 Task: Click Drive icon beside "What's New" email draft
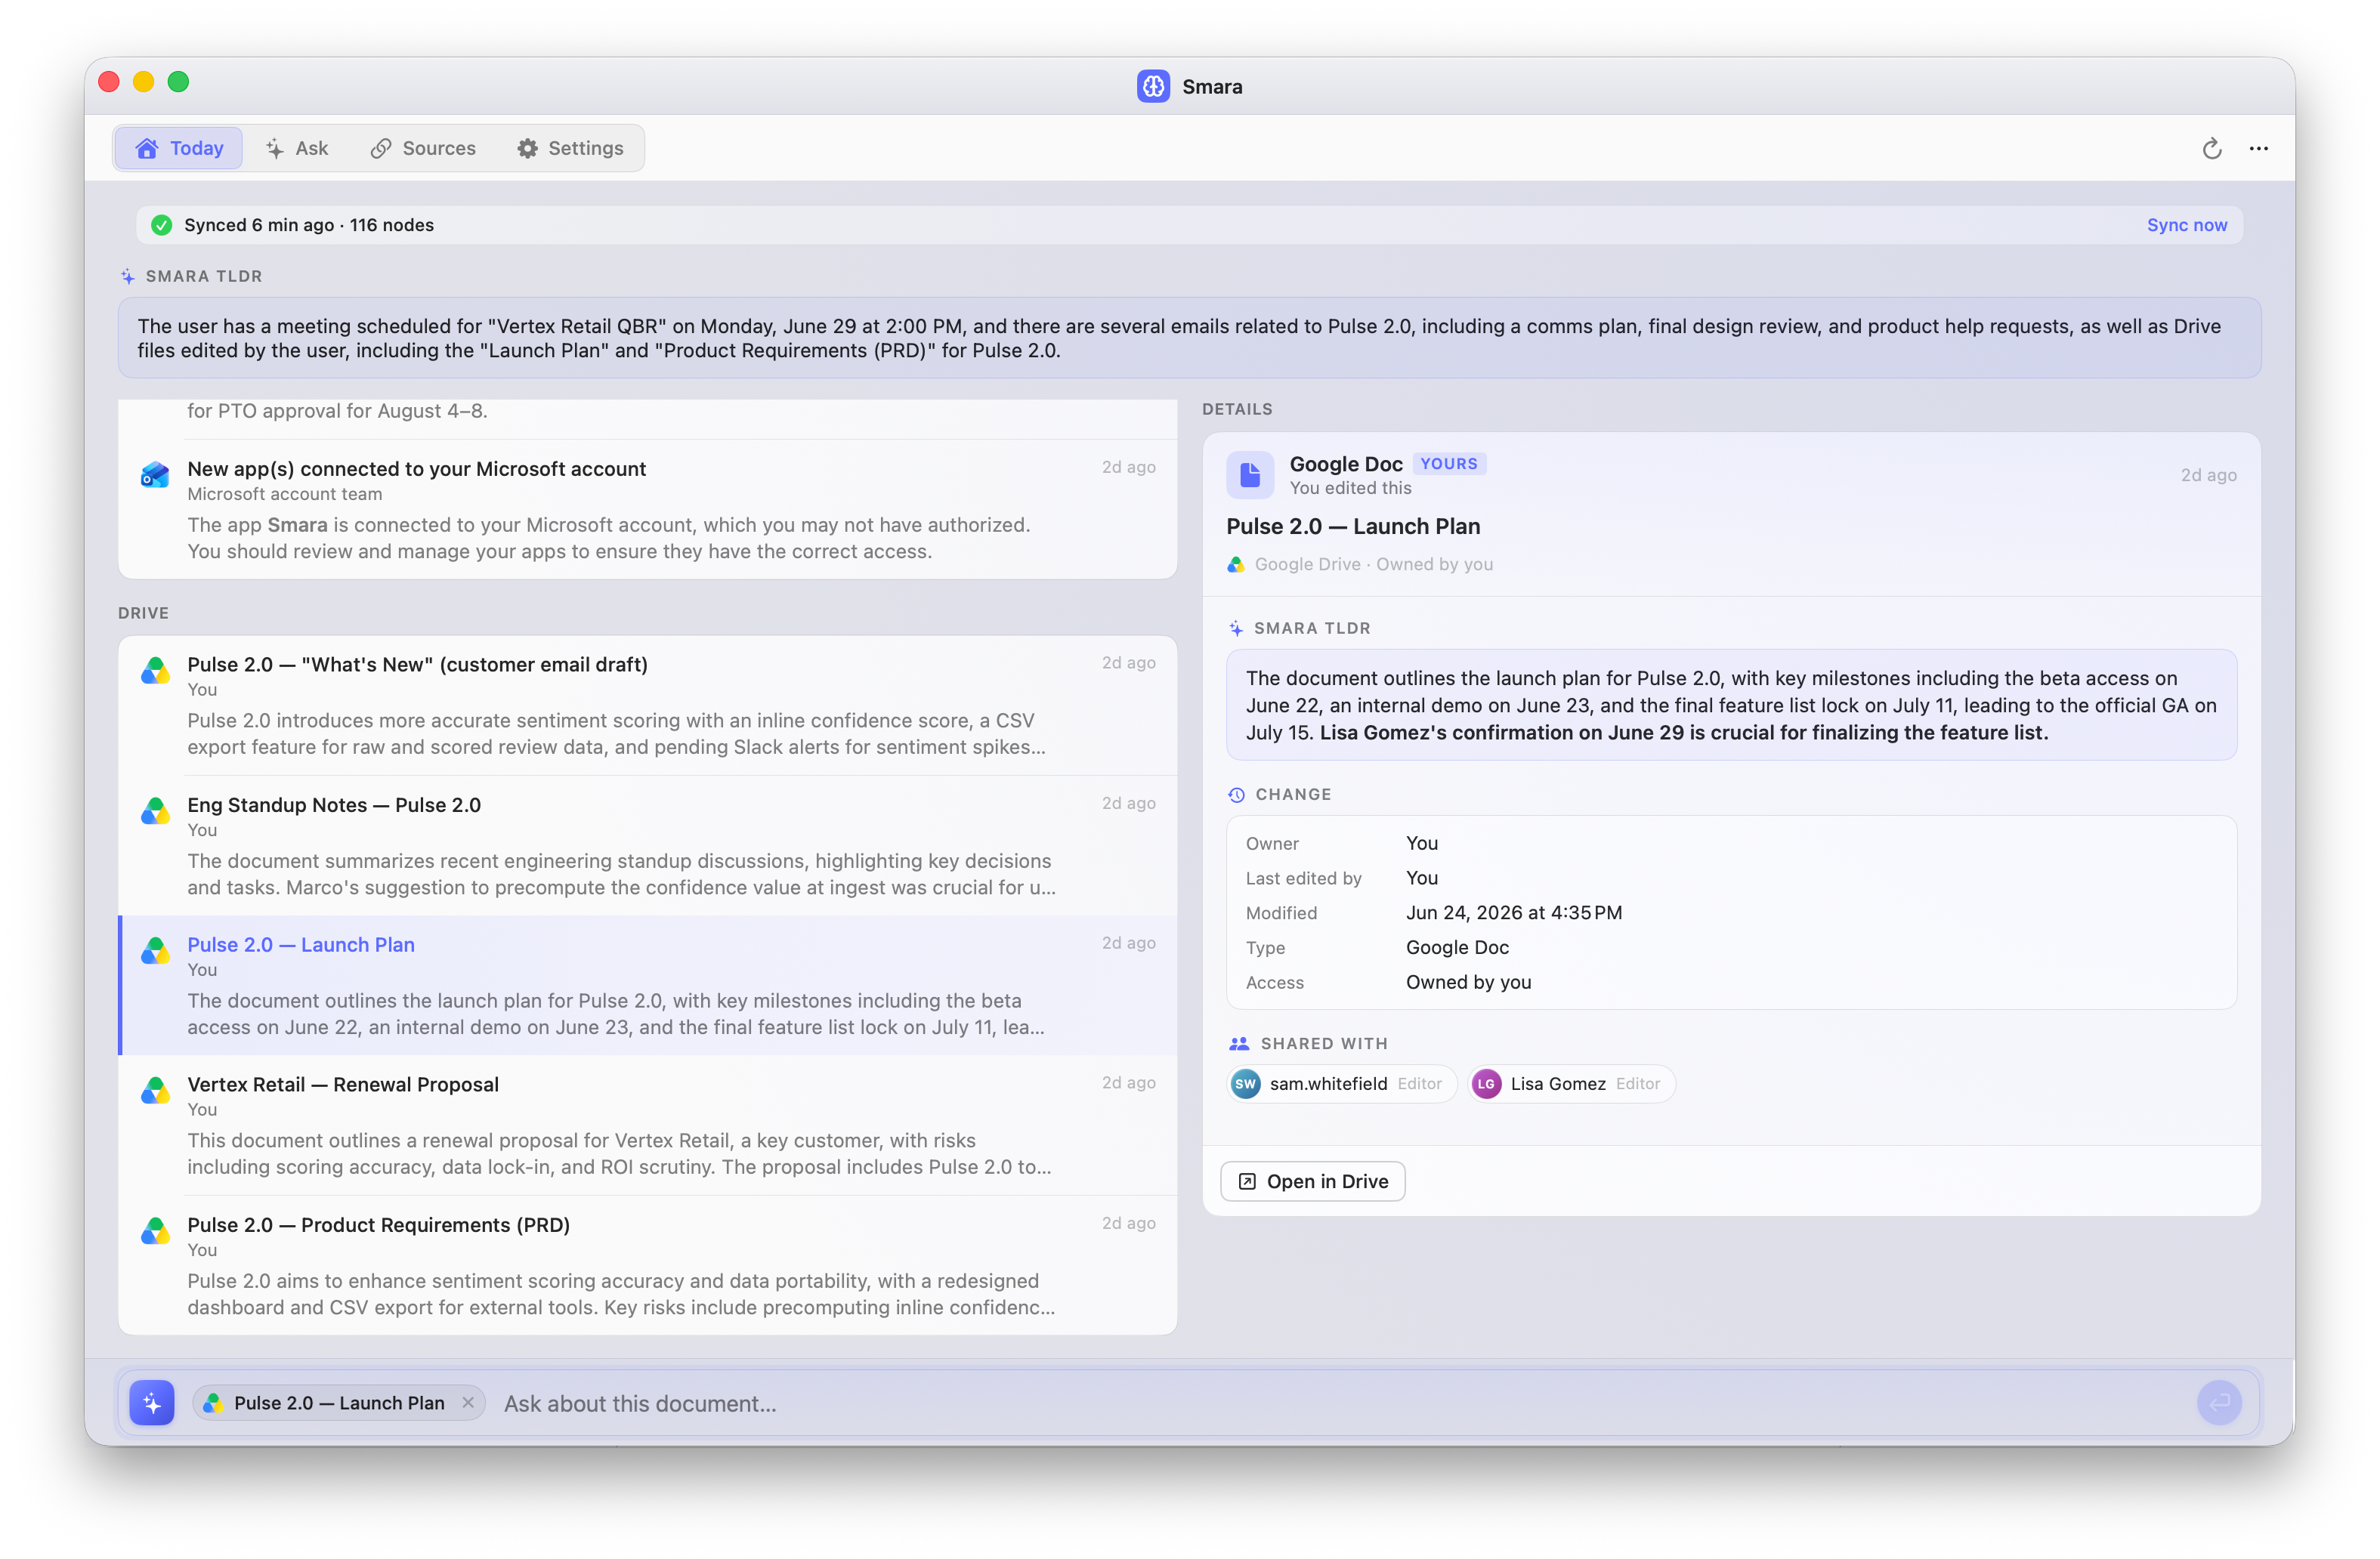click(155, 671)
